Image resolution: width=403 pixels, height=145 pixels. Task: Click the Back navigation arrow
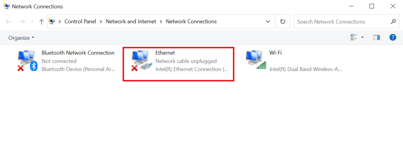[9, 21]
